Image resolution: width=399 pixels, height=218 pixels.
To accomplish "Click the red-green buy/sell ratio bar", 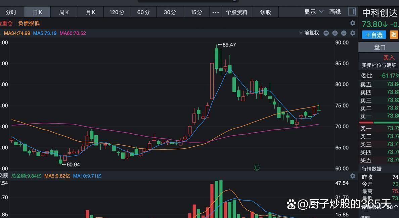I will 379,123.
